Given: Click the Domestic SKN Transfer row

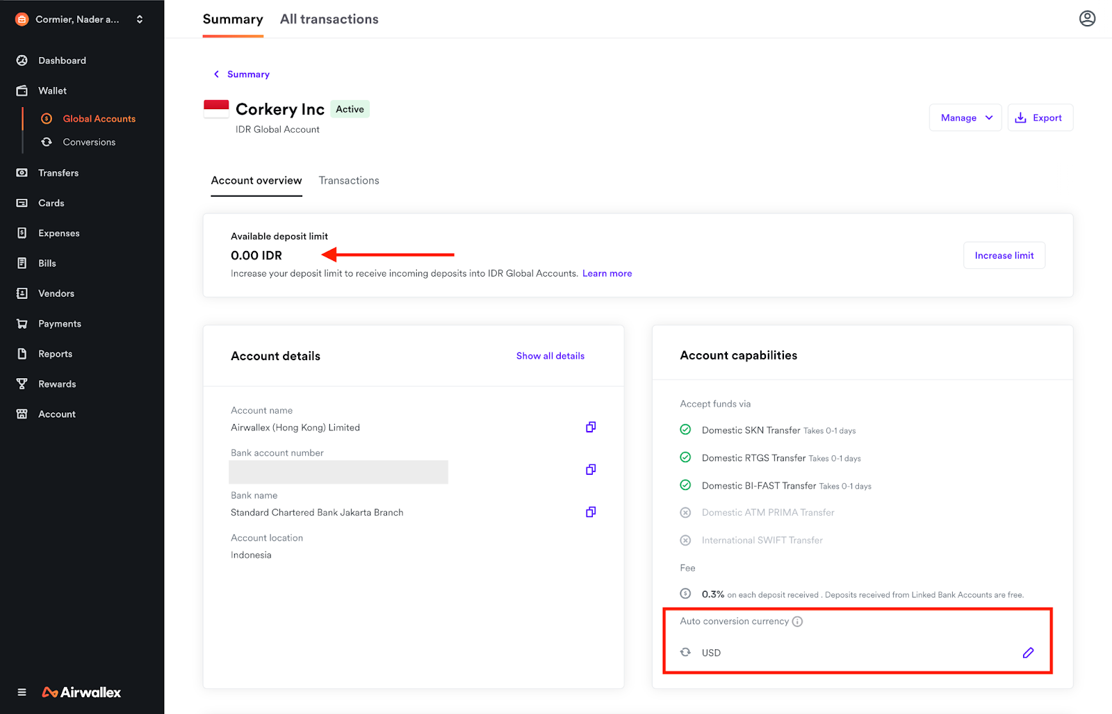Looking at the screenshot, I should tap(778, 430).
